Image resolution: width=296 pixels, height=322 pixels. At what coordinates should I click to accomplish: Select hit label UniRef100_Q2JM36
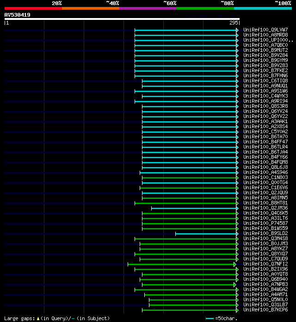(265, 208)
